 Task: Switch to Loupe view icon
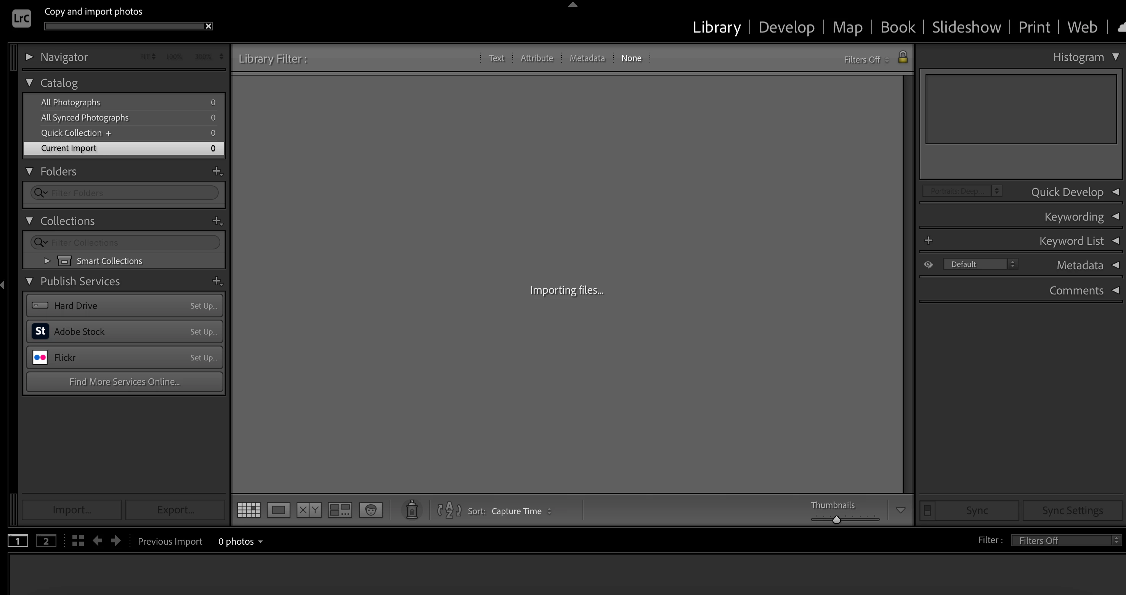(278, 510)
